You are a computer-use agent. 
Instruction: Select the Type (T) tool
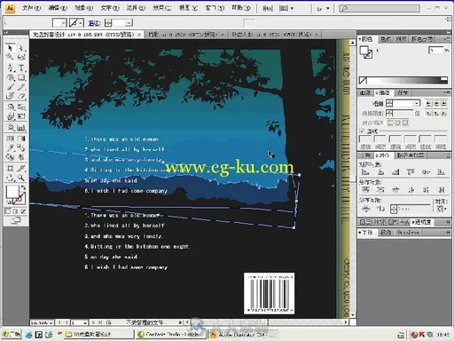coord(21,67)
